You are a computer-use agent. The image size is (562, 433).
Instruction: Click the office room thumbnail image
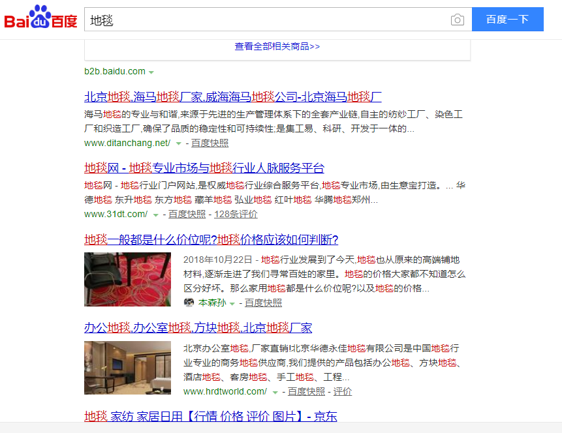(x=127, y=367)
